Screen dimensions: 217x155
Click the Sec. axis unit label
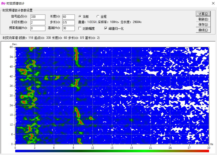15,44
